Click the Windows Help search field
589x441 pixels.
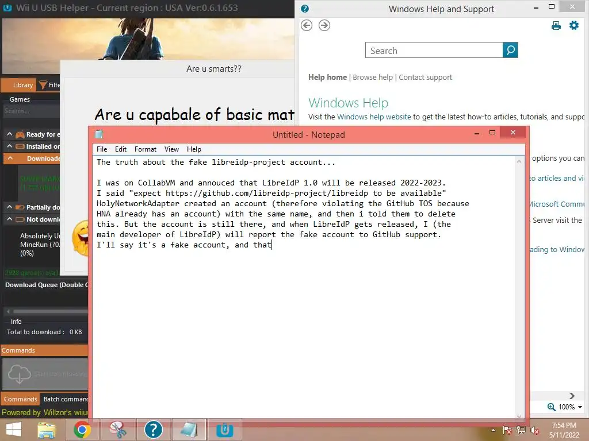coord(434,51)
